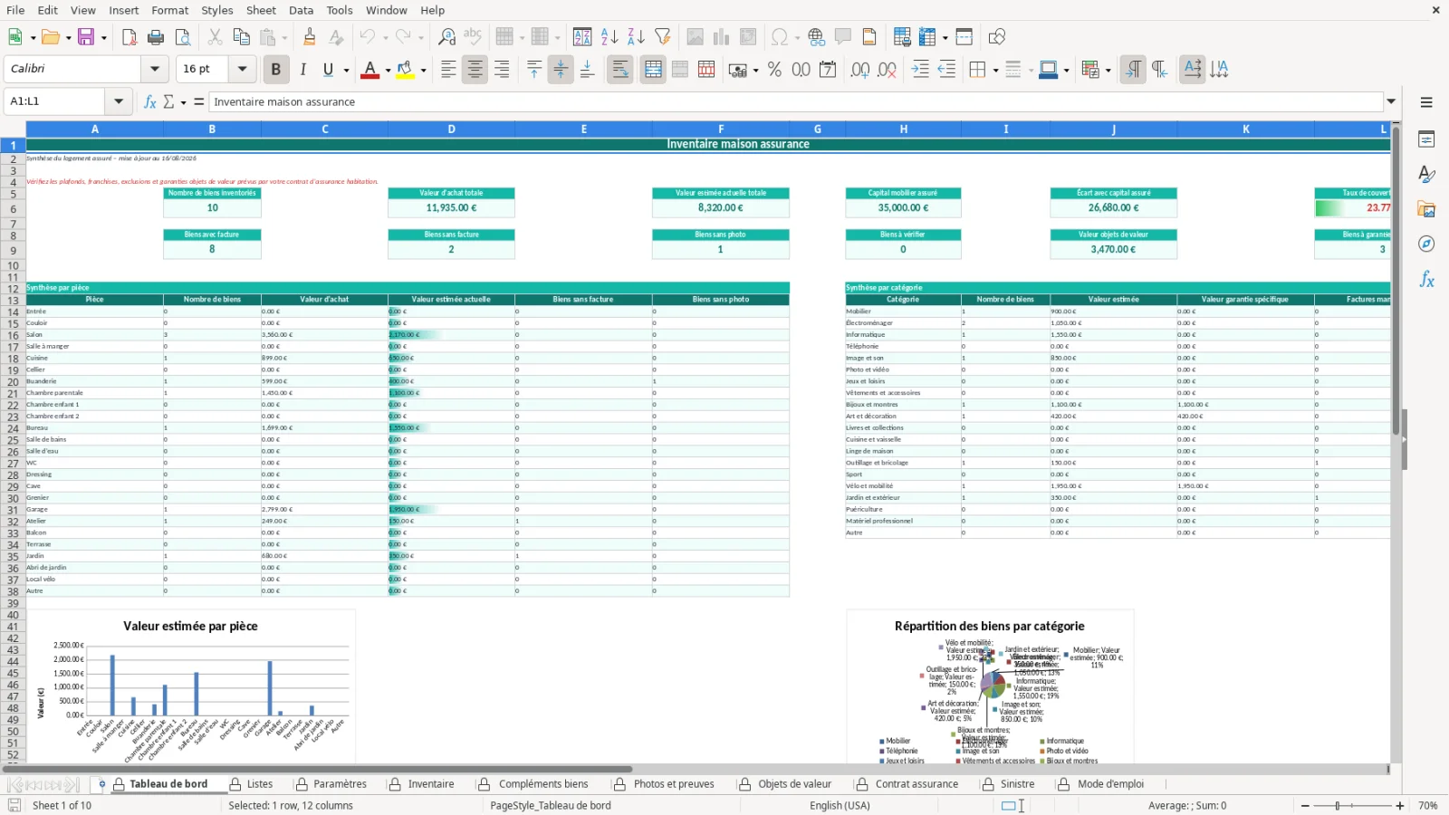The image size is (1449, 815).
Task: Toggle Center Vertically alignment
Action: point(561,70)
